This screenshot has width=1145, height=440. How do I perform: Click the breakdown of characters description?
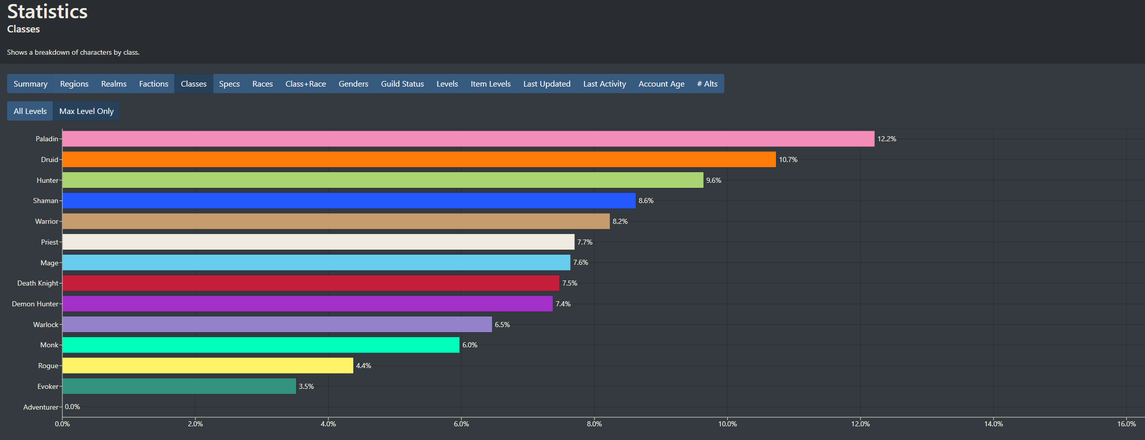[x=73, y=52]
